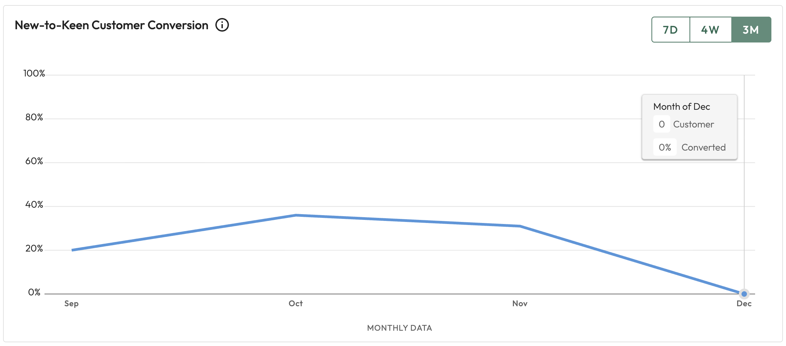
Task: Click the Nov x-axis label
Action: (520, 304)
